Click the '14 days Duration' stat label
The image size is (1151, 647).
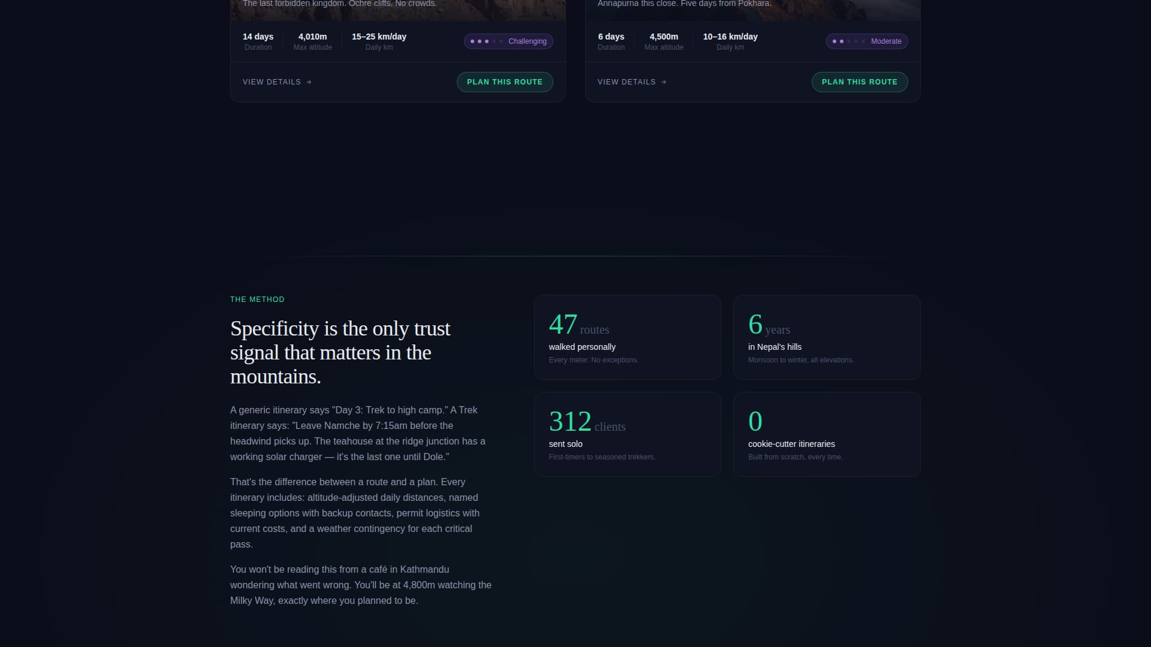[258, 41]
